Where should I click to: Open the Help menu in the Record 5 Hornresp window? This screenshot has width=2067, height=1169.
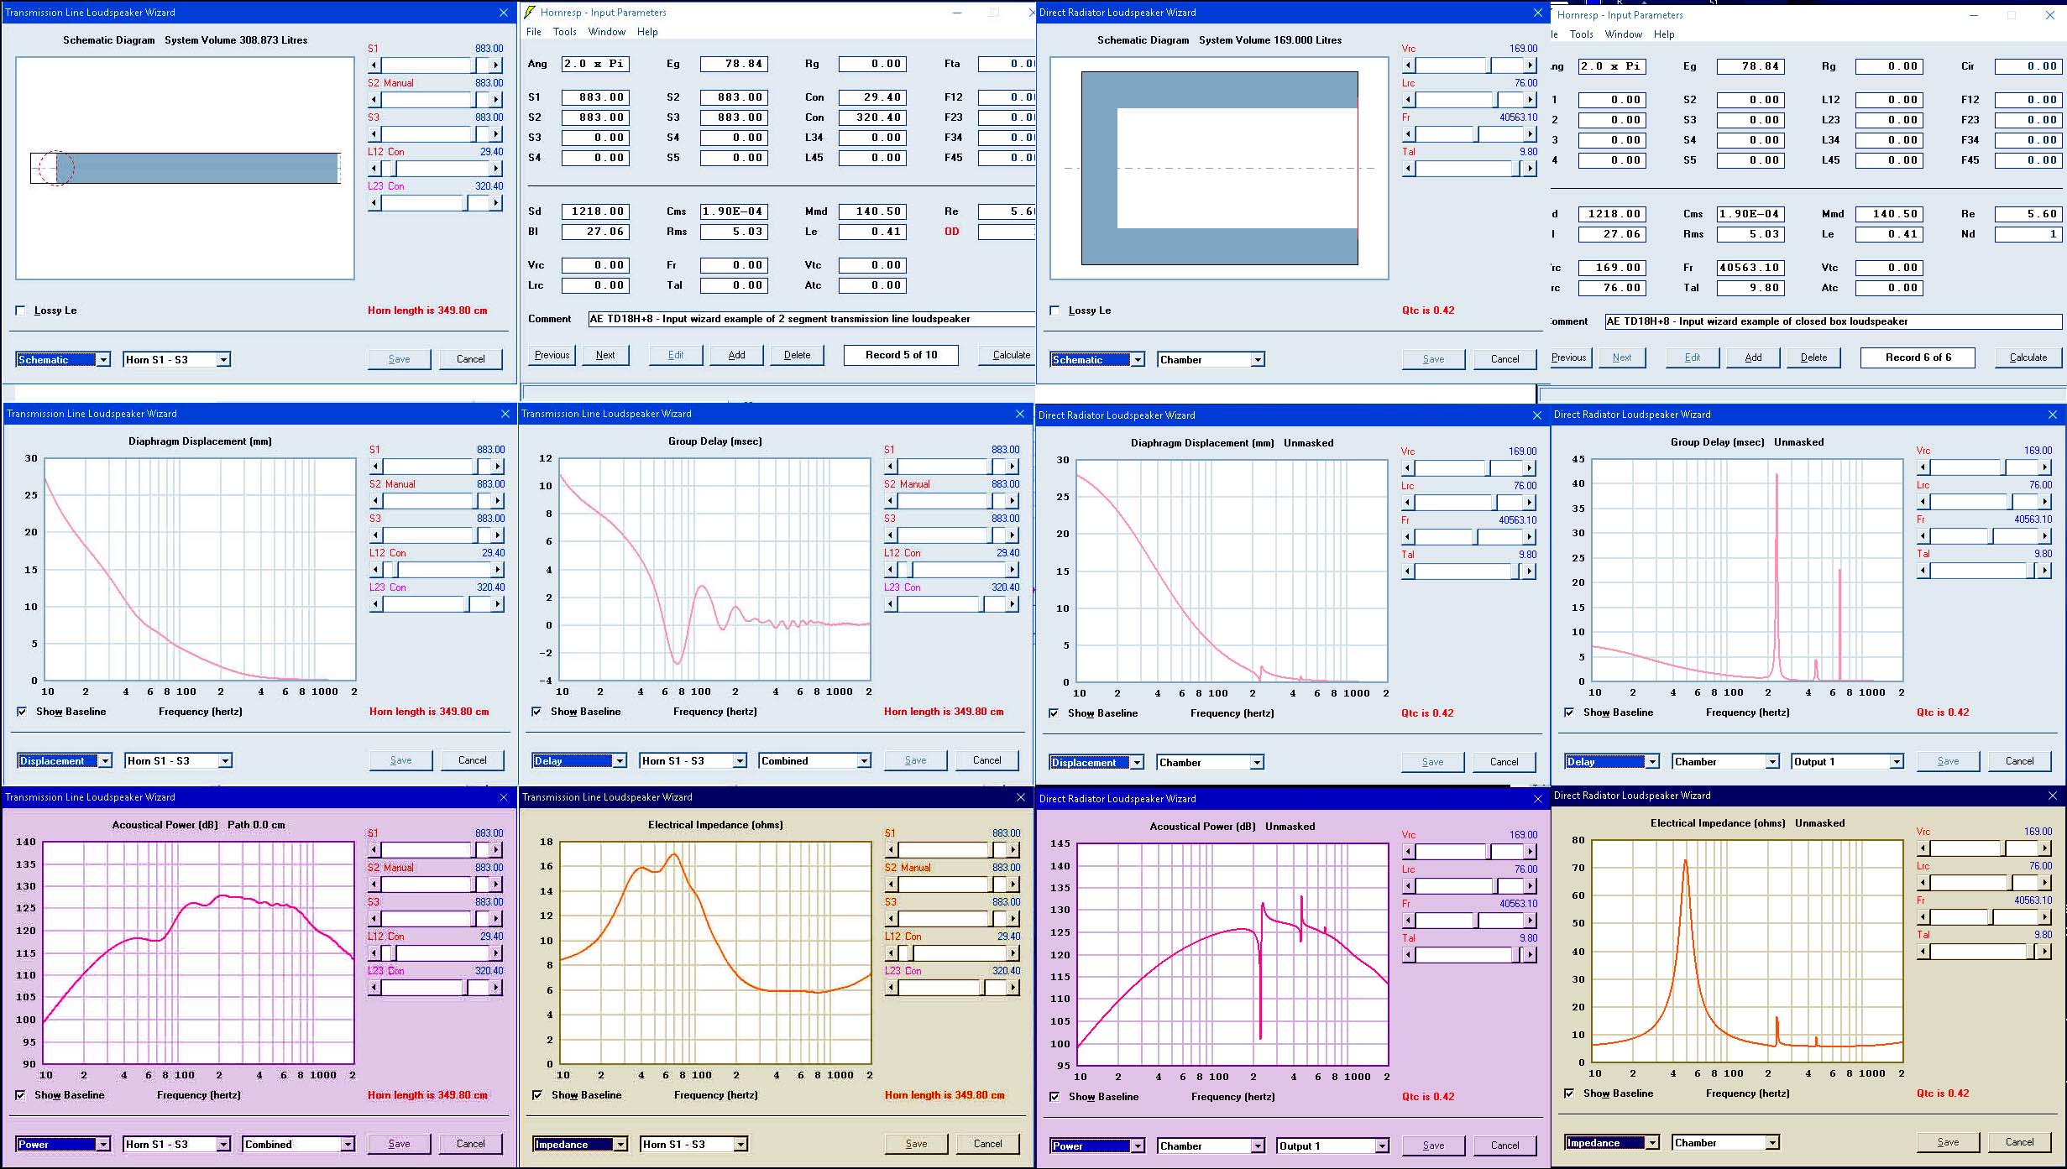(647, 32)
